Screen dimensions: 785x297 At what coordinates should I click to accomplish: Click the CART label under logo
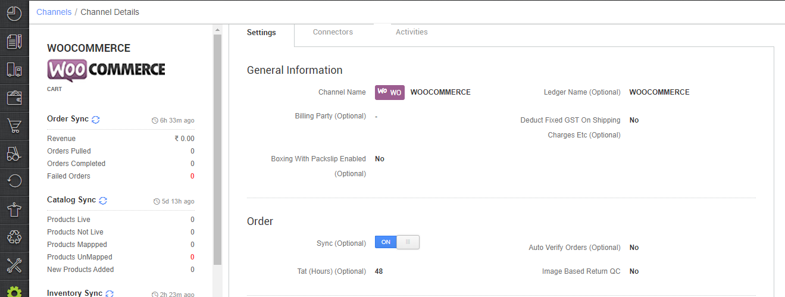click(x=54, y=89)
